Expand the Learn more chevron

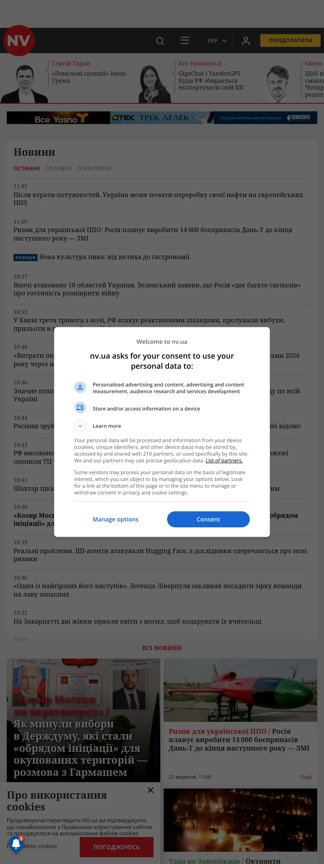(x=80, y=426)
